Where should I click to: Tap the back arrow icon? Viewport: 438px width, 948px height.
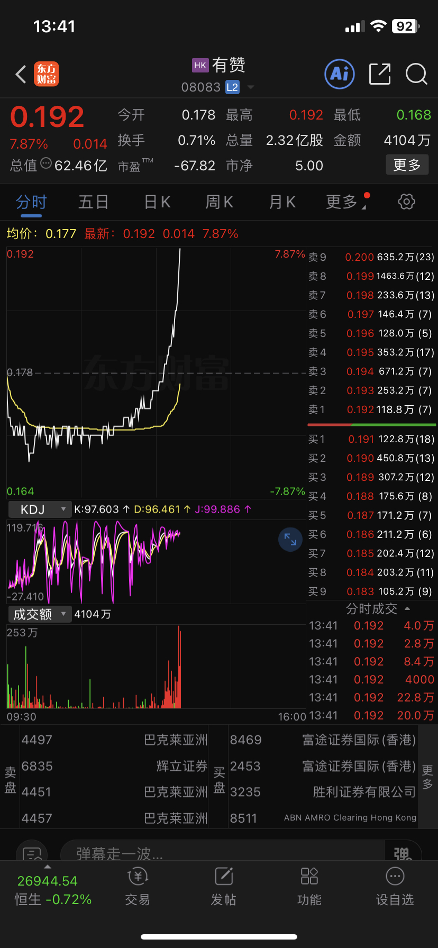(21, 75)
